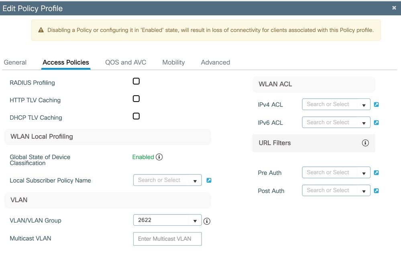Click the green Enabled status text

coord(143,157)
